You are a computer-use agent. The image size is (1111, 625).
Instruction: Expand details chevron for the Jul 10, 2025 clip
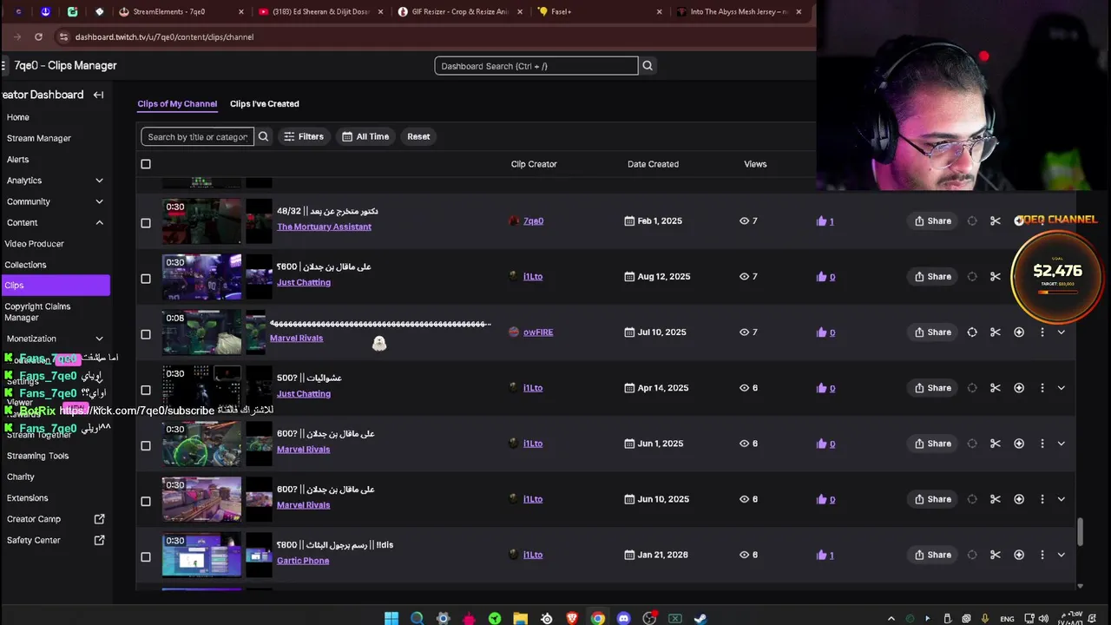[x=1061, y=332]
